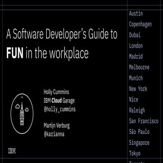Select Singapore in the city list
The image size is (163, 163).
(139, 143)
